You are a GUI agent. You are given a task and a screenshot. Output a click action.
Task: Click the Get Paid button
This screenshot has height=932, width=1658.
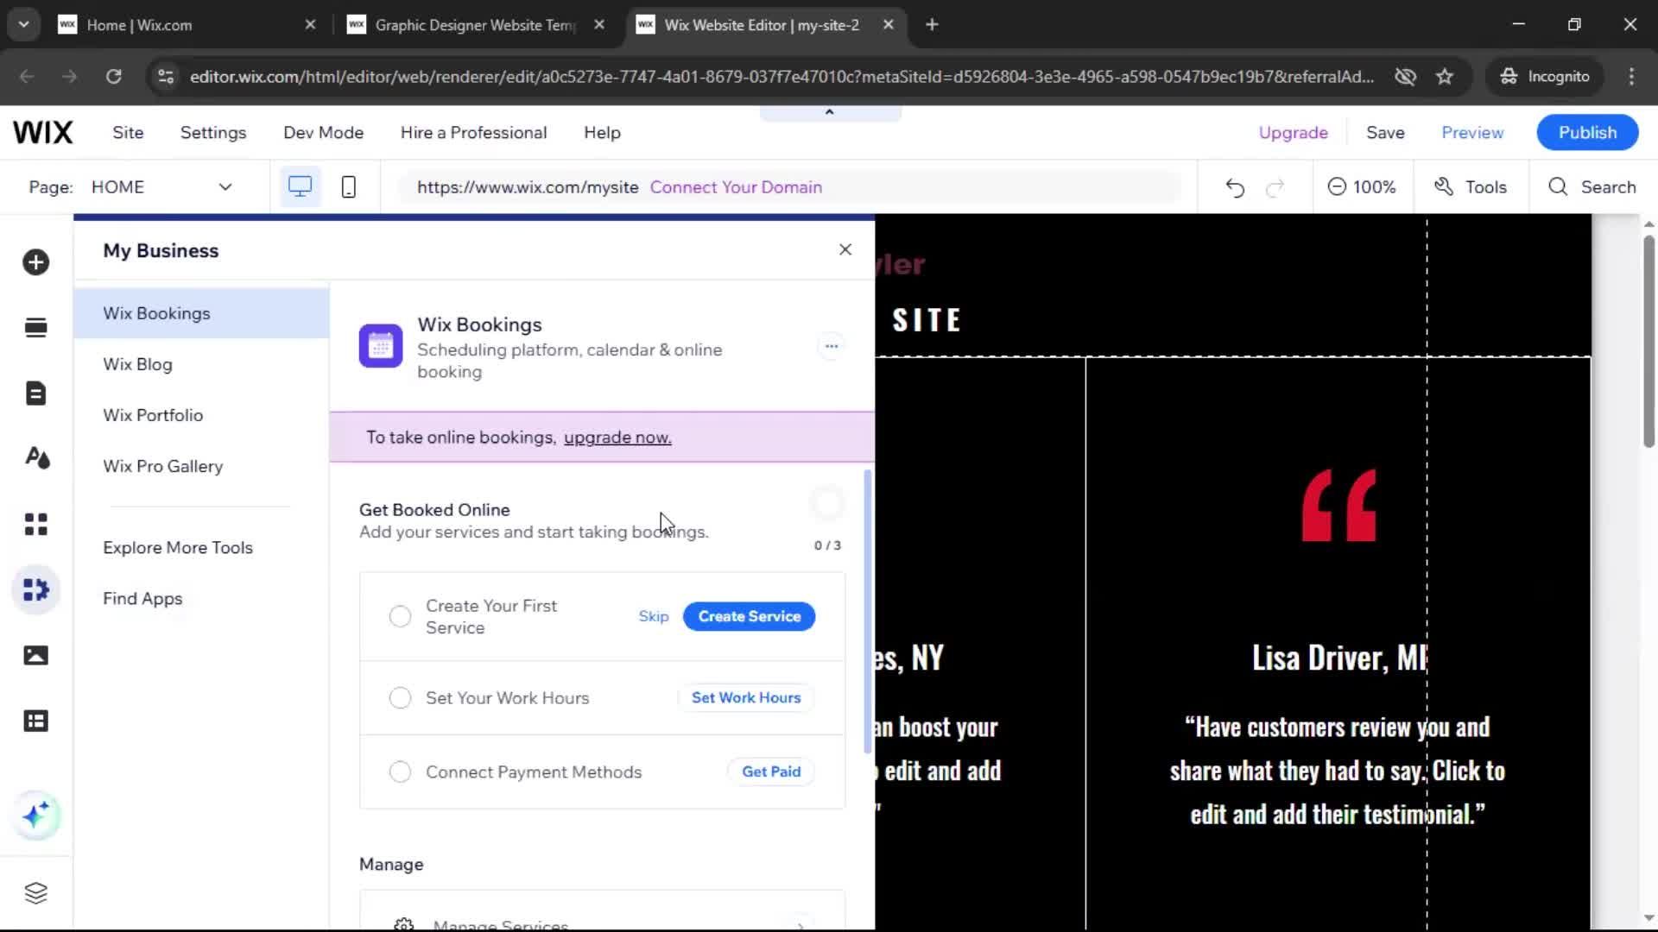tap(771, 771)
